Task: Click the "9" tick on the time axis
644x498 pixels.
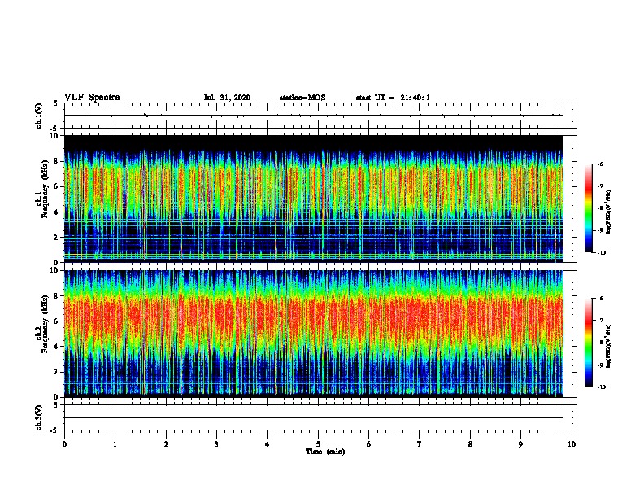Action: (x=520, y=444)
